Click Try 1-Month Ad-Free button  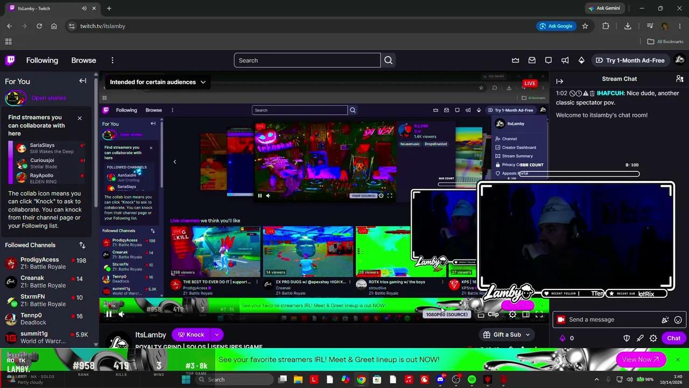pyautogui.click(x=630, y=60)
